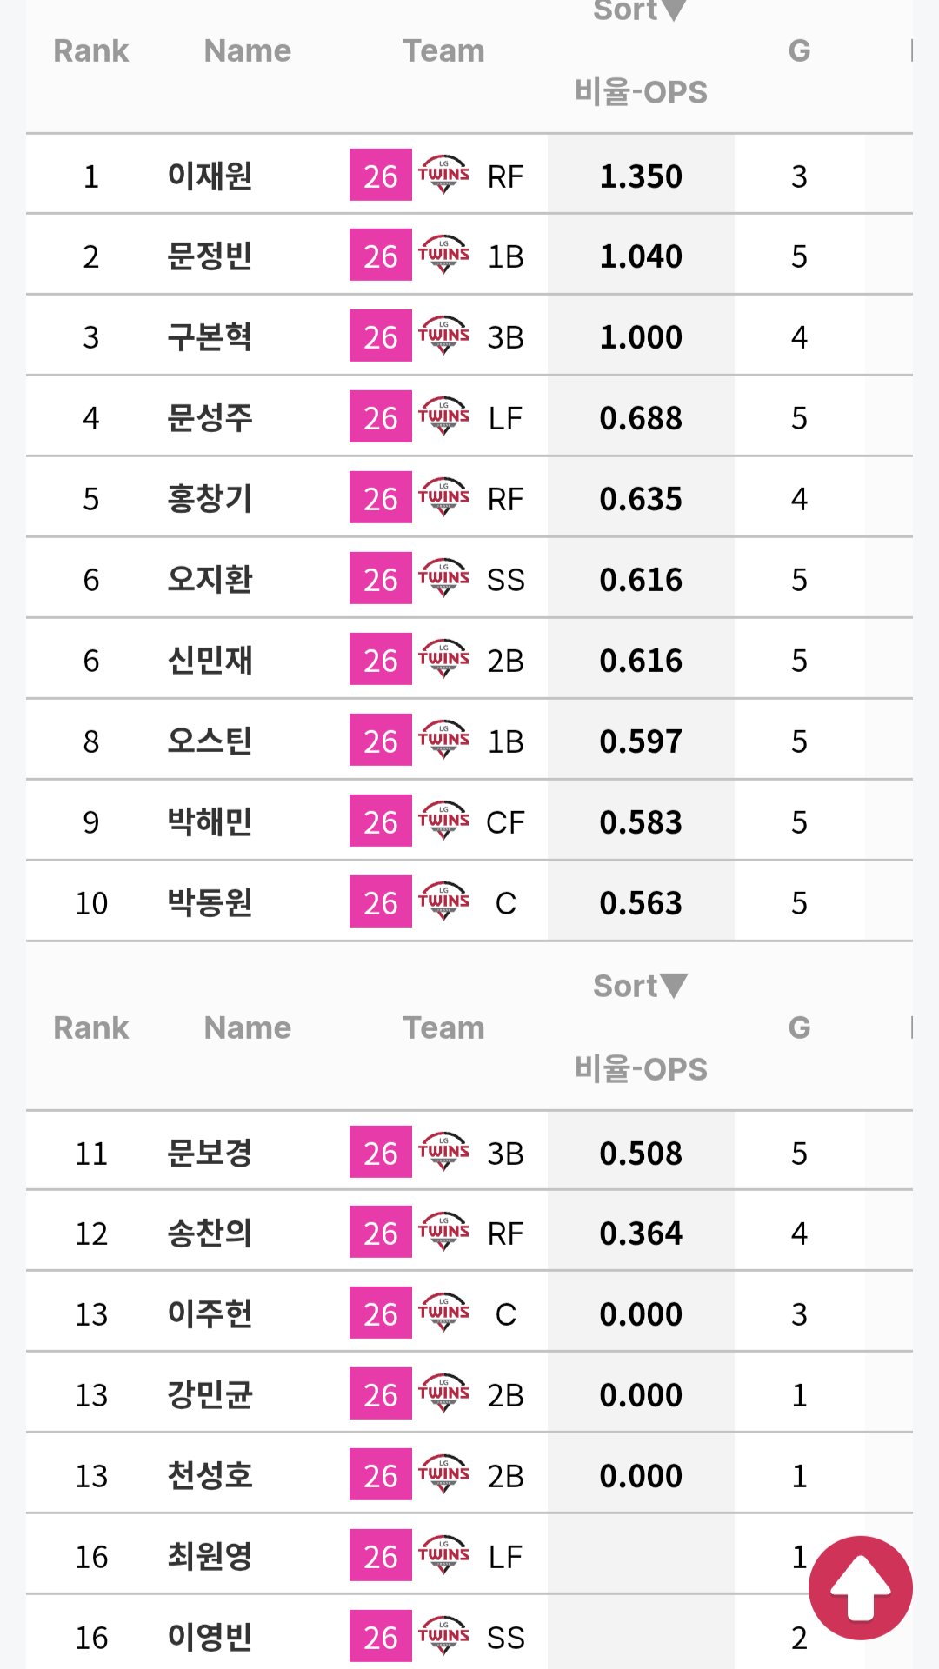The height and width of the screenshot is (1669, 939).
Task: Select the Team column header in the top table
Action: pyautogui.click(x=443, y=50)
